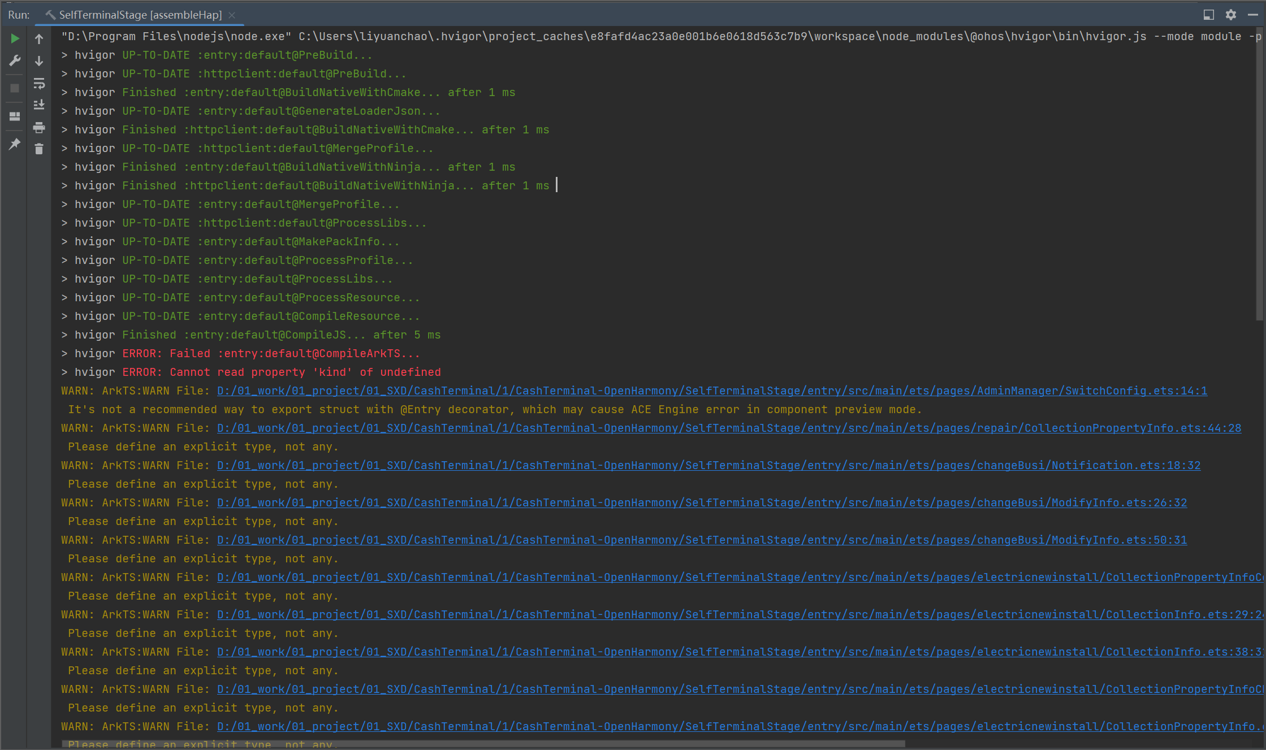Click the Restore Layout panel icon

coord(15,116)
